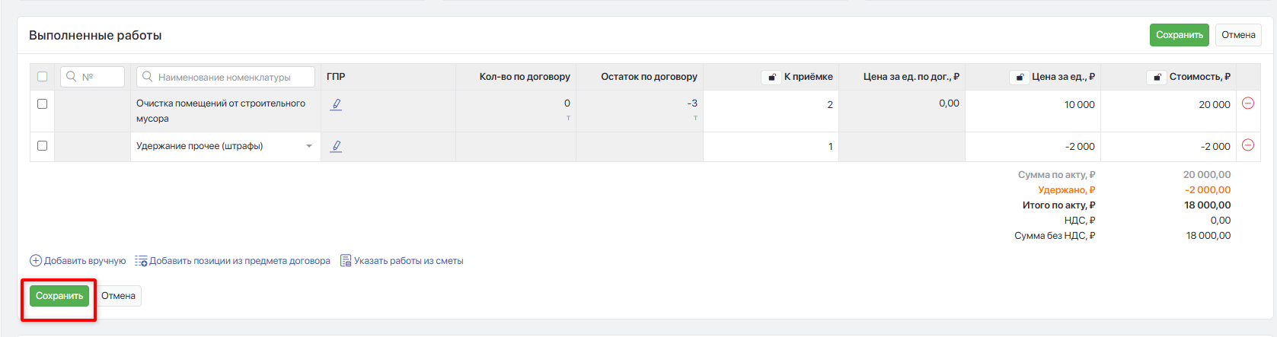This screenshot has height=337, width=1277.
Task: Toggle the lock icon beside Стоимость
Action: (x=1157, y=77)
